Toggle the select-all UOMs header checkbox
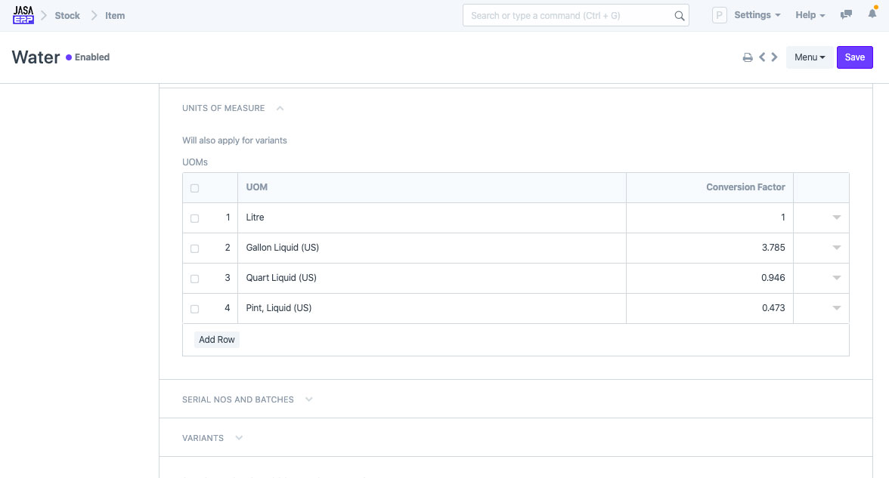 coord(194,188)
